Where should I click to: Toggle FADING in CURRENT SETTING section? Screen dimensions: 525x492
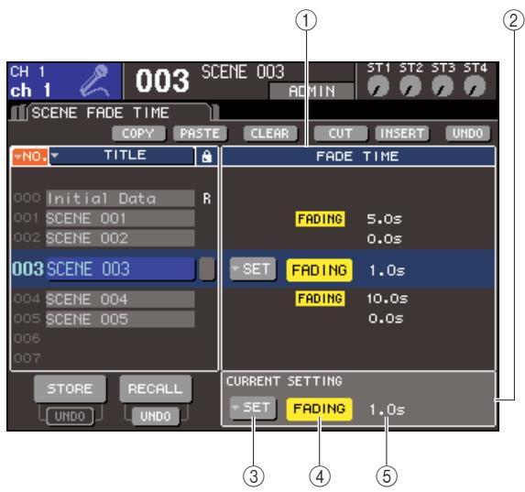click(320, 409)
